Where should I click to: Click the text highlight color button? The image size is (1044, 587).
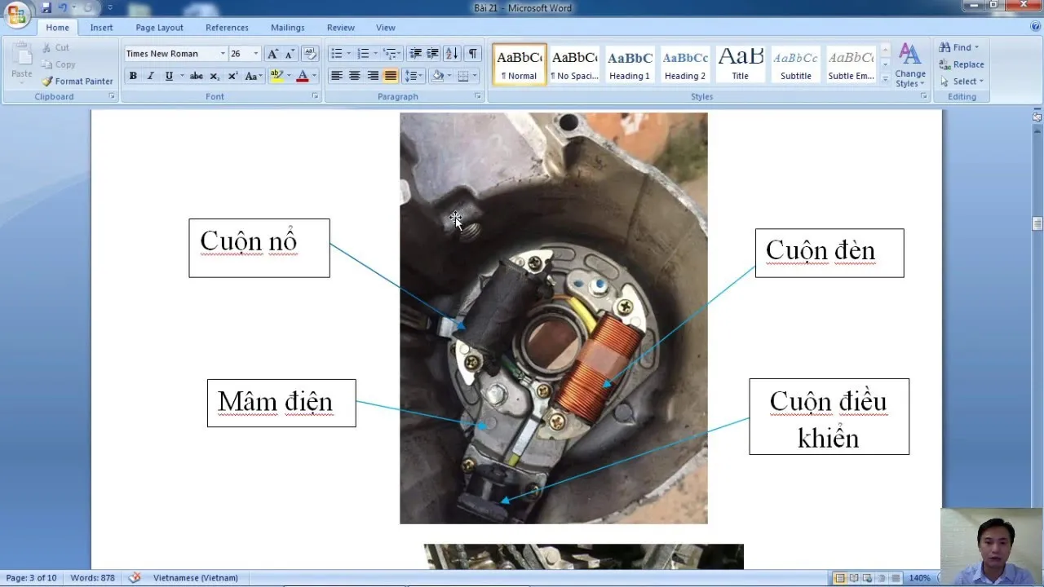tap(276, 76)
